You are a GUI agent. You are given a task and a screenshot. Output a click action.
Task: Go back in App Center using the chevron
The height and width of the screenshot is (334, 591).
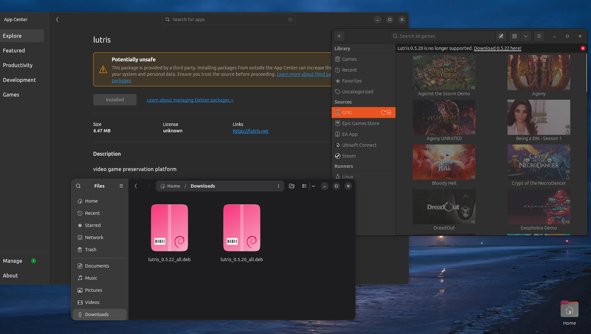pos(57,19)
